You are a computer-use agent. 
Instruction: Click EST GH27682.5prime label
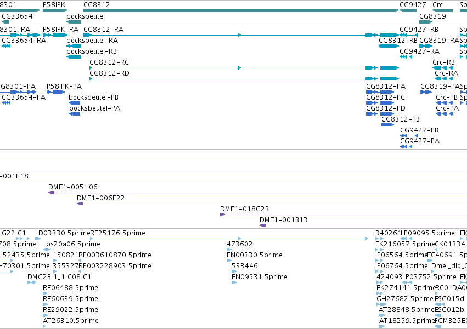click(x=405, y=299)
